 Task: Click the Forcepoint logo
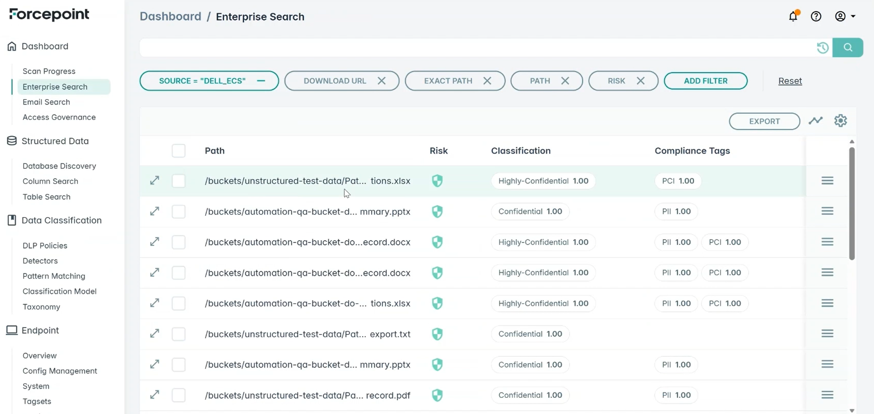click(49, 15)
